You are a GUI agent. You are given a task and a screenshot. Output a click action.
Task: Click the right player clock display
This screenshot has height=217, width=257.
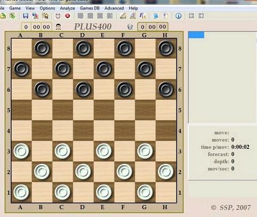point(152,27)
